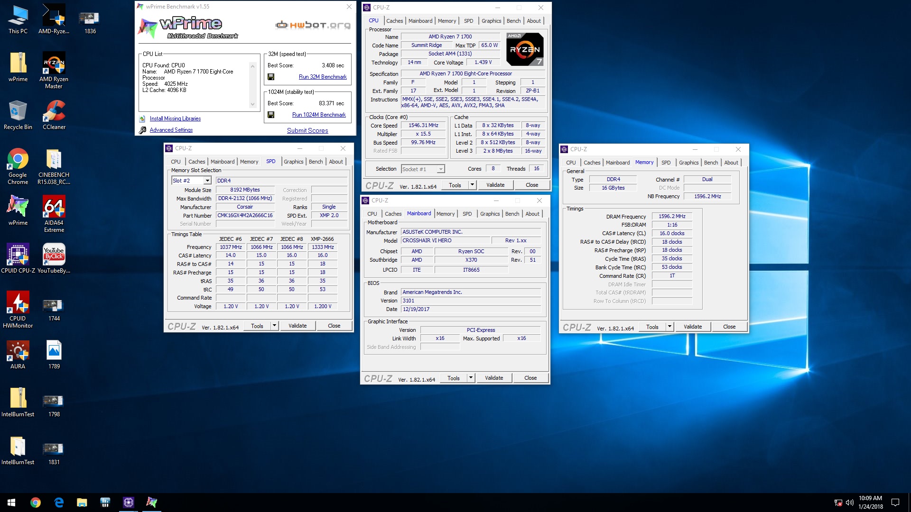
Task: Open File Explorer from taskbar
Action: (82, 503)
